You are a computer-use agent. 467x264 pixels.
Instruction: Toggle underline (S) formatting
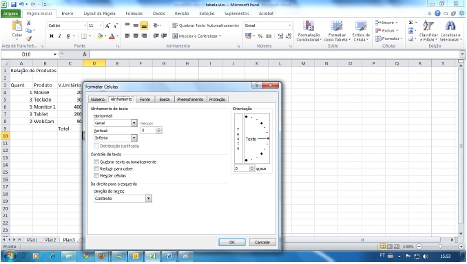[x=68, y=36]
